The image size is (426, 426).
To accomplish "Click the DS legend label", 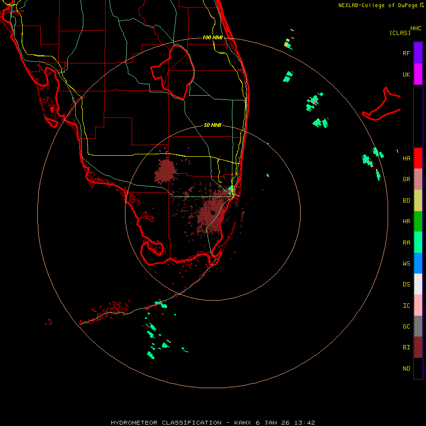I will pyautogui.click(x=406, y=284).
